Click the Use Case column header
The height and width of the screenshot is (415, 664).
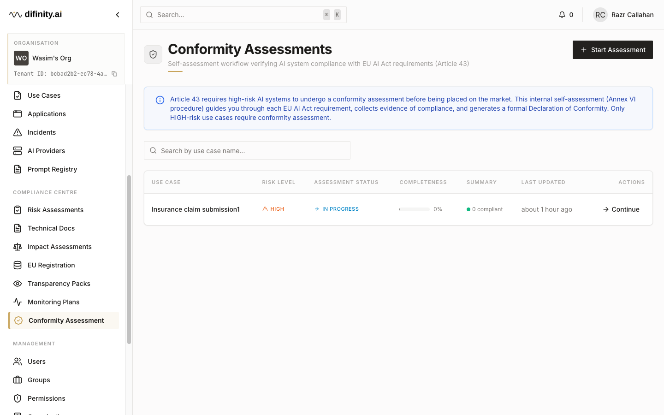166,182
